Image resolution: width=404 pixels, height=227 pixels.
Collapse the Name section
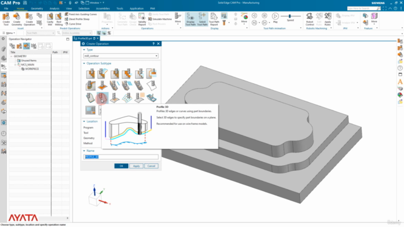point(84,151)
